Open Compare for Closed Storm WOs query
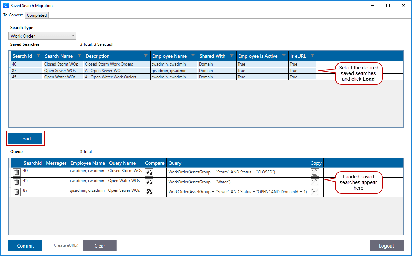The image size is (412, 256). pos(149,172)
